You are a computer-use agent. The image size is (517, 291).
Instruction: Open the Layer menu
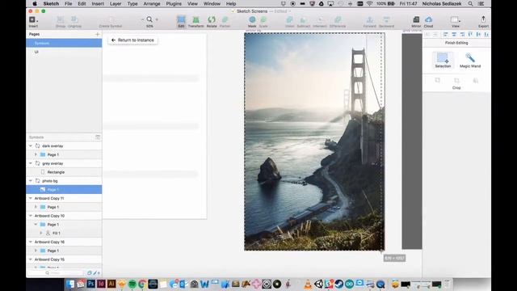[116, 3]
